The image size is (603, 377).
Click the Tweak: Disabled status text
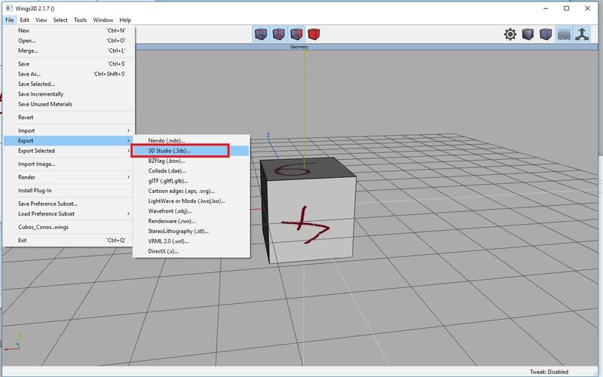[549, 372]
